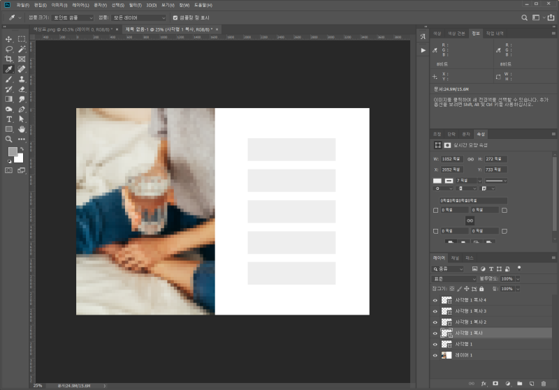Open the blend mode 표준 dropdown
The height and width of the screenshot is (390, 559).
click(453, 278)
